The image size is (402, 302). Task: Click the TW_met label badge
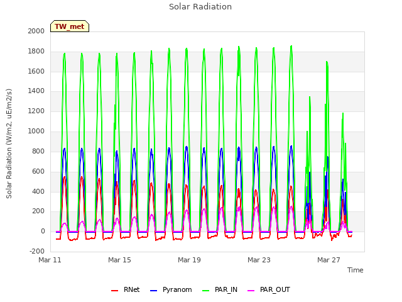(70, 26)
